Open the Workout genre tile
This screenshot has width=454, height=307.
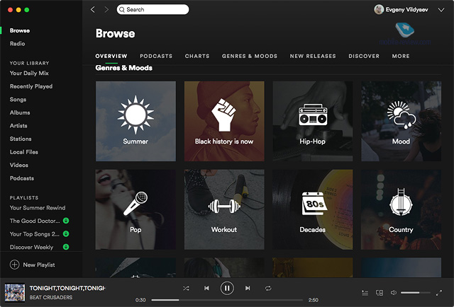coord(224,209)
